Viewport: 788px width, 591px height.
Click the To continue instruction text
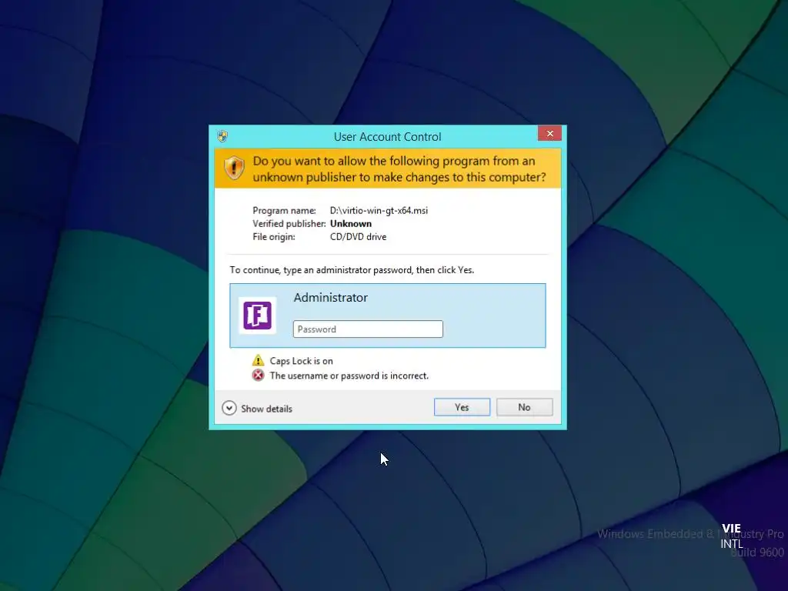(x=352, y=270)
